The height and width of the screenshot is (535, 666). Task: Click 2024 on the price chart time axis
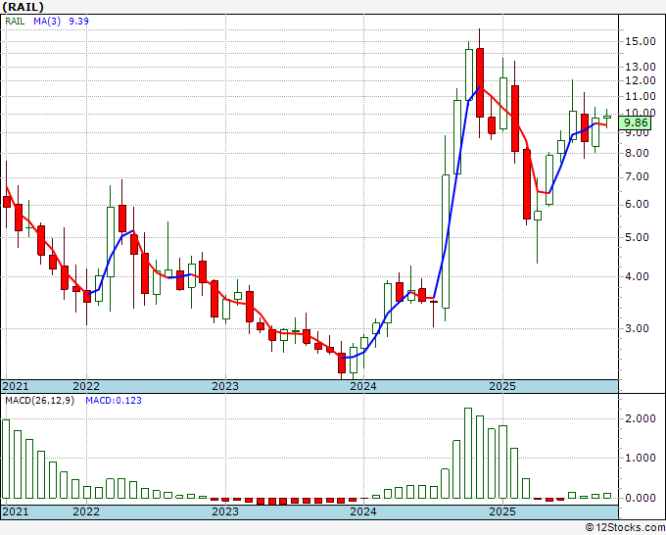click(x=363, y=386)
